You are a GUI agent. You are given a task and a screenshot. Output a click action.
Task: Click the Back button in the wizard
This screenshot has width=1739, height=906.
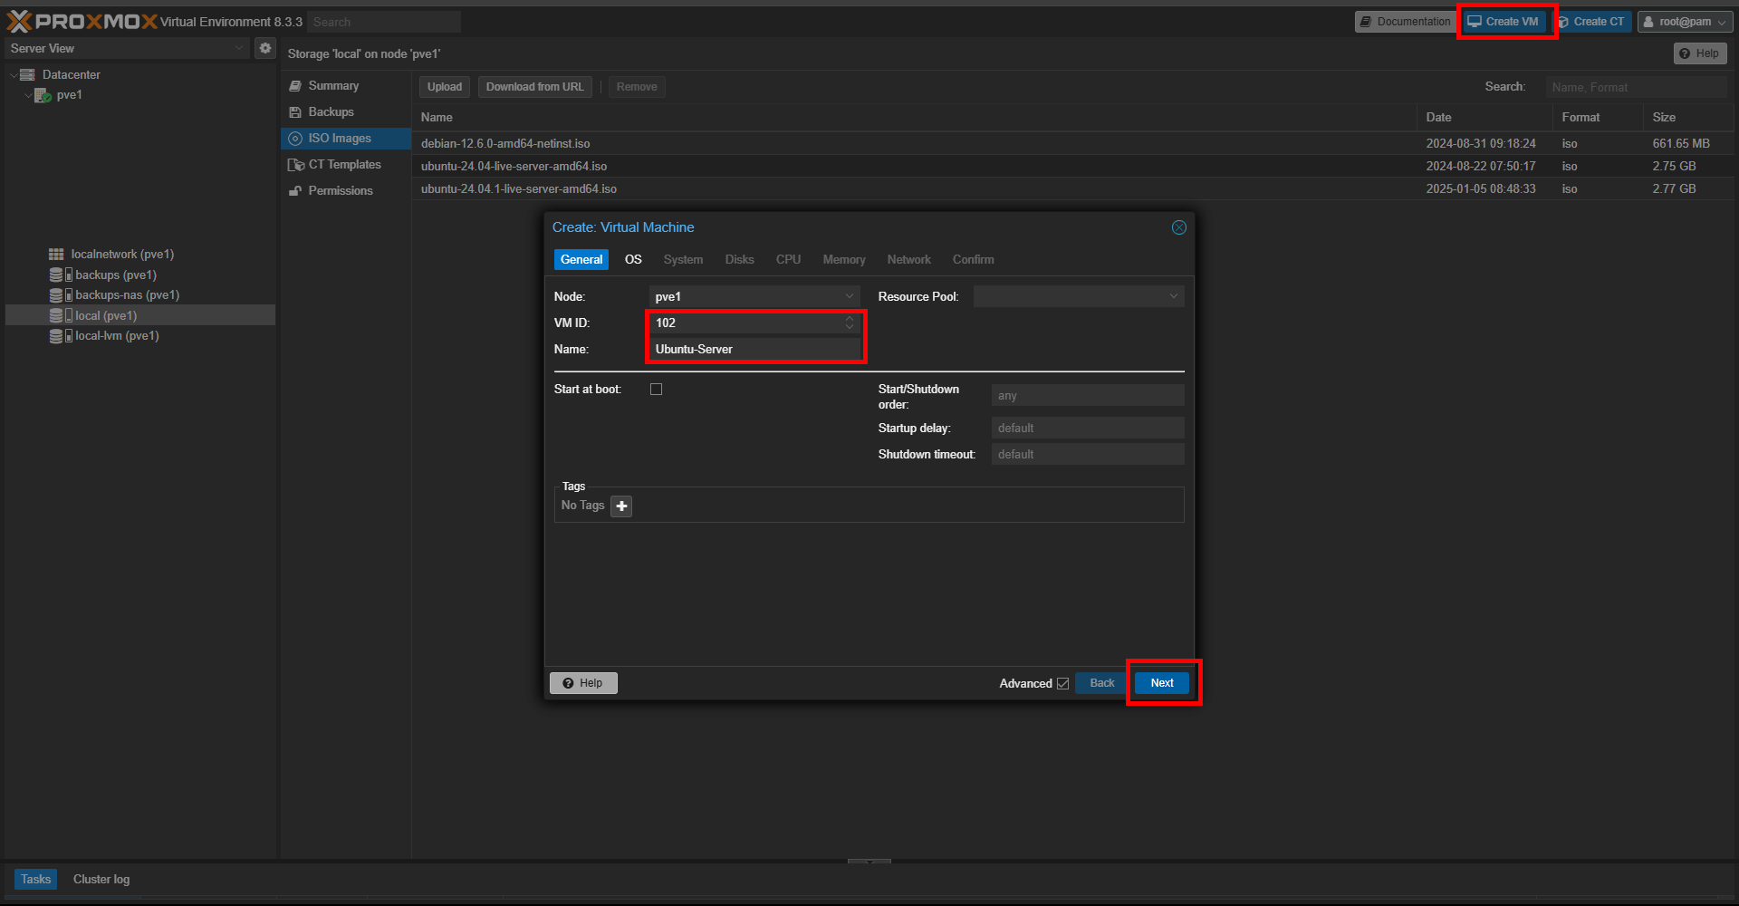click(x=1102, y=683)
